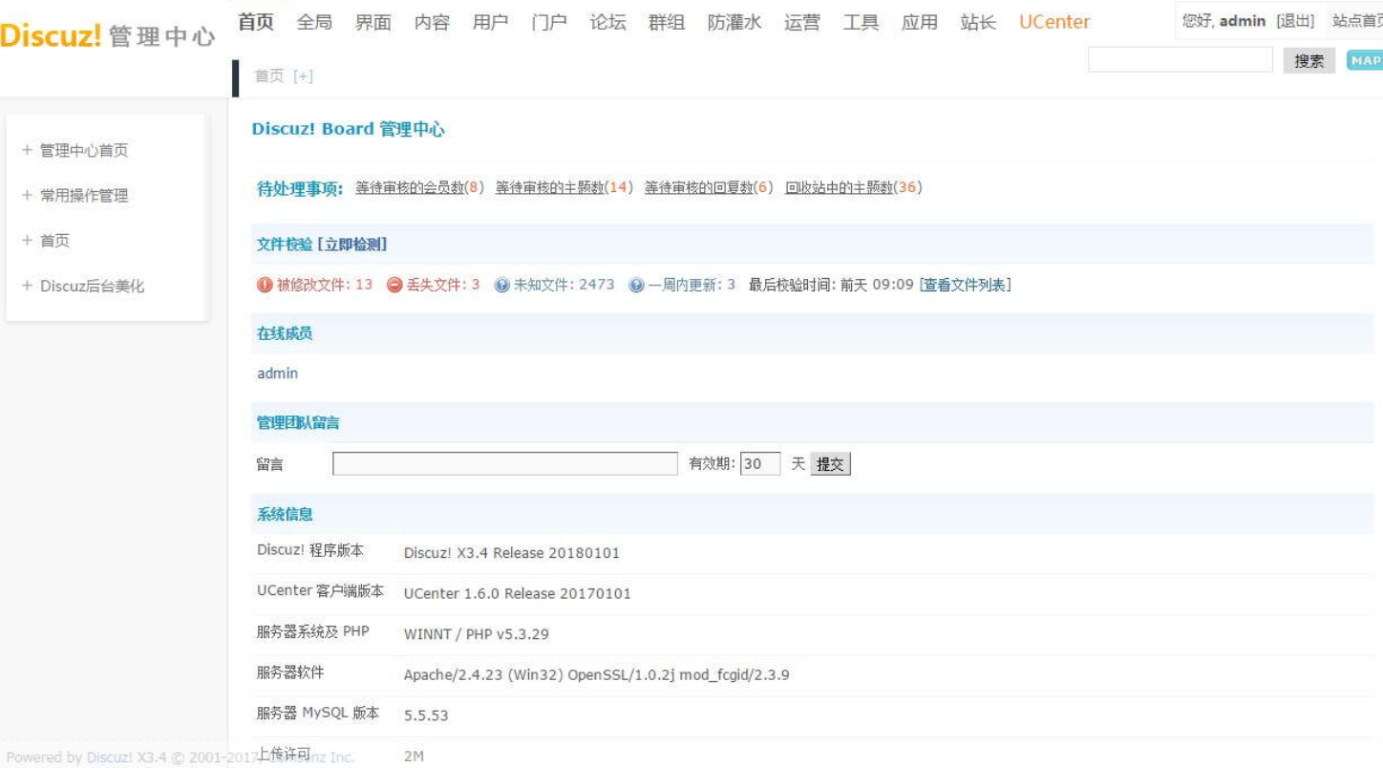This screenshot has width=1383, height=768.
Task: Open the 站点首页 link
Action: coord(1357,21)
